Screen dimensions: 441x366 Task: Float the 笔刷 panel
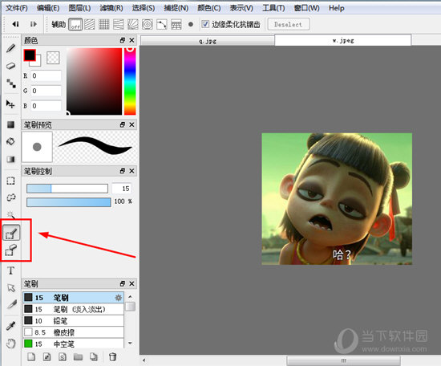tap(123, 283)
